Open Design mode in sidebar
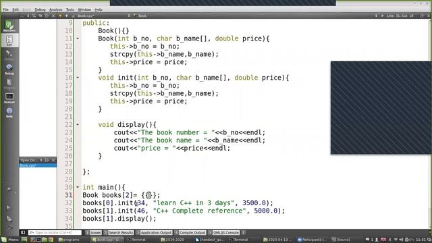The height and width of the screenshot is (243, 432). click(9, 55)
